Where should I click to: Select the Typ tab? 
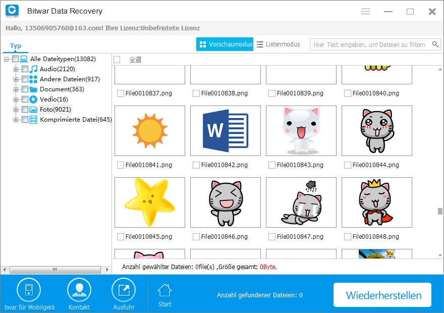16,45
